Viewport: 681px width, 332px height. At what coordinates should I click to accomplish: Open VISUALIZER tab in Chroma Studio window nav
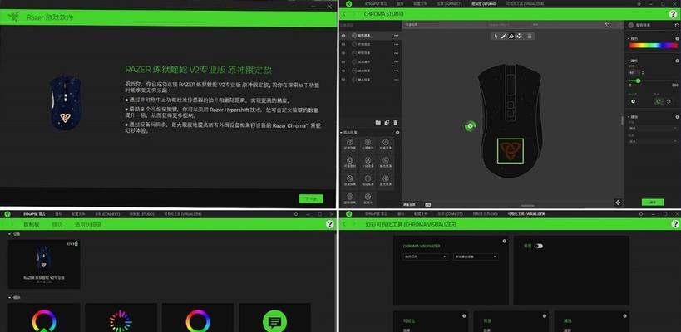click(526, 4)
